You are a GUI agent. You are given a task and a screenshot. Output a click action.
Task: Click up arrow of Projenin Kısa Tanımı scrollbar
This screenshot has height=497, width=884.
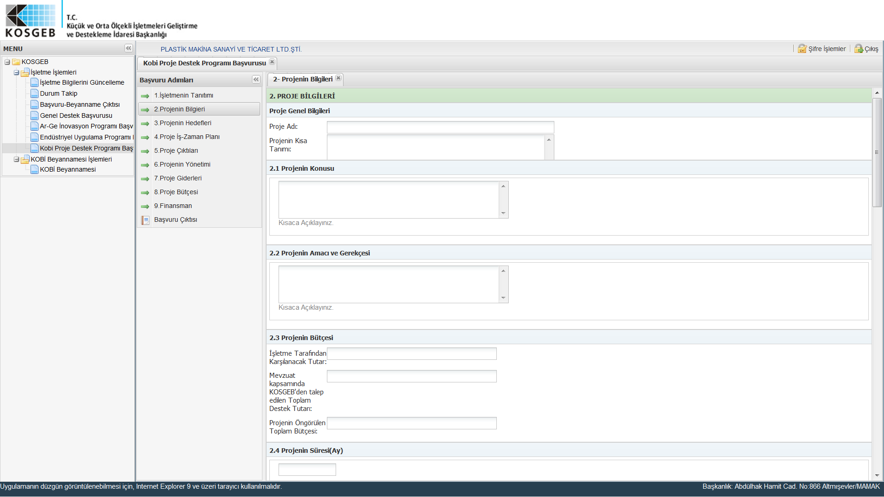pyautogui.click(x=549, y=139)
